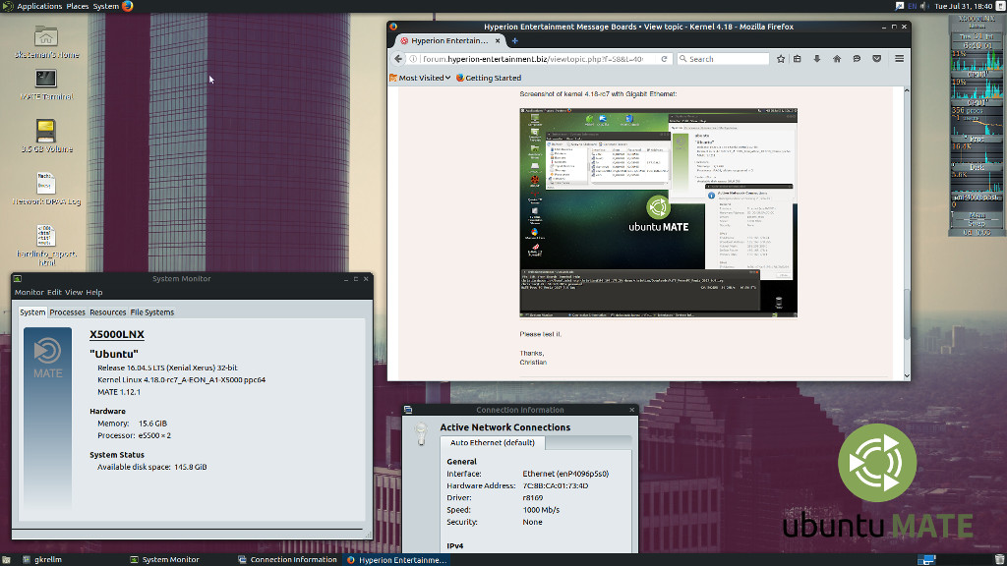Click the clock showing Tue Jul 31, 18:40
This screenshot has width=1007, height=566.
(x=964, y=6)
